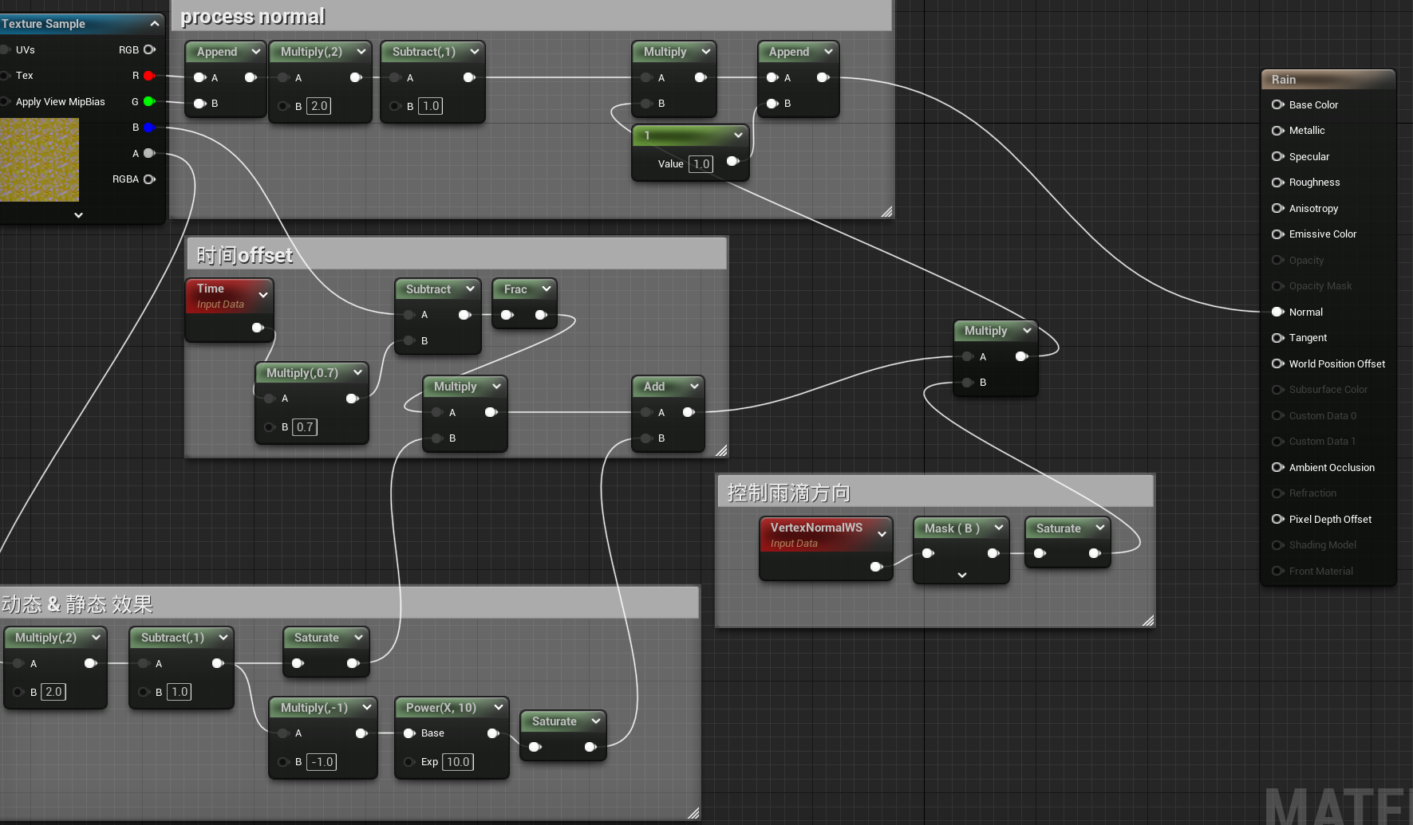
Task: Click the Pixel Depth Offset input pin
Action: [x=1277, y=519]
